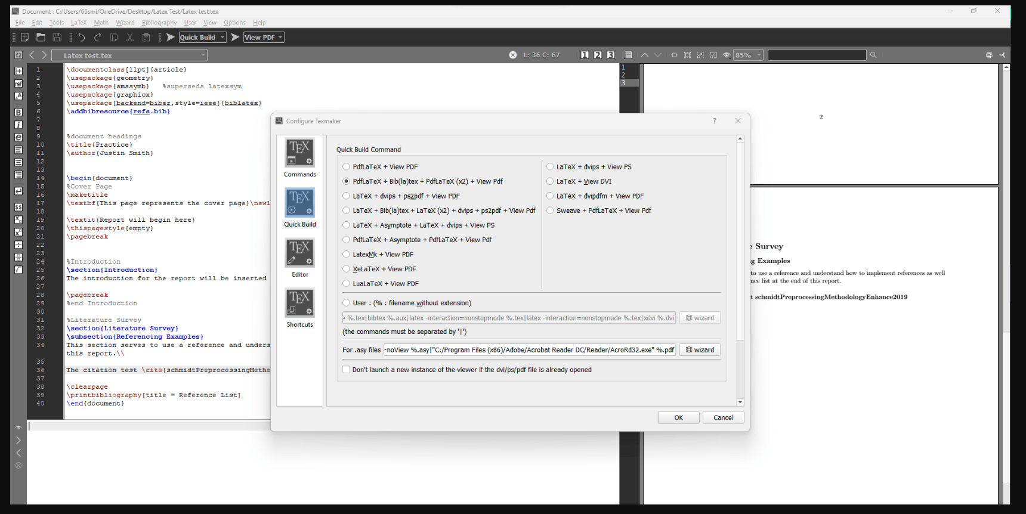Screen dimensions: 1026x514
Task: Click the Italic icon in left sidebar
Action: point(18,125)
